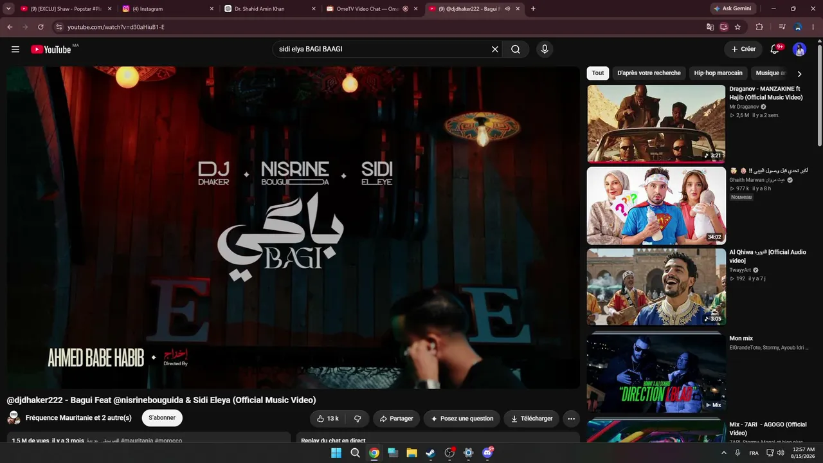
Task: View site information for youtube.com
Action: [x=59, y=27]
